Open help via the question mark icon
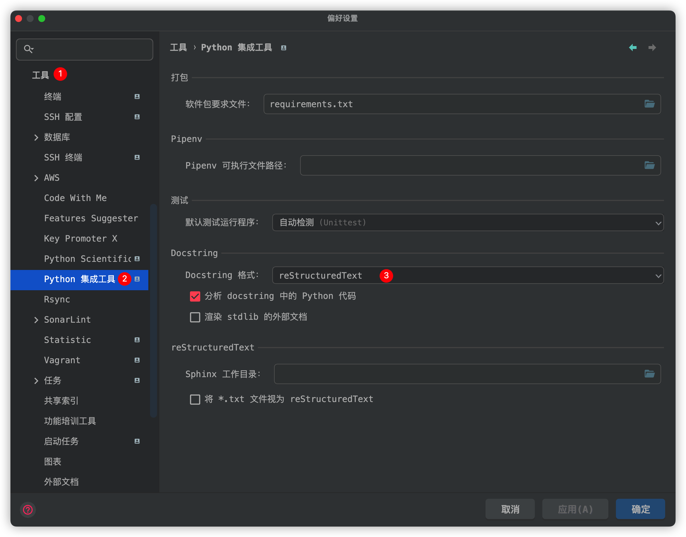686x537 pixels. (28, 510)
